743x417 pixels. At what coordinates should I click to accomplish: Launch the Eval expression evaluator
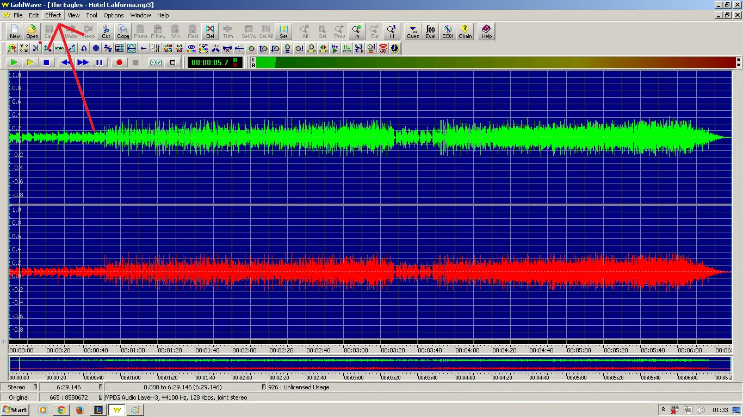(430, 31)
